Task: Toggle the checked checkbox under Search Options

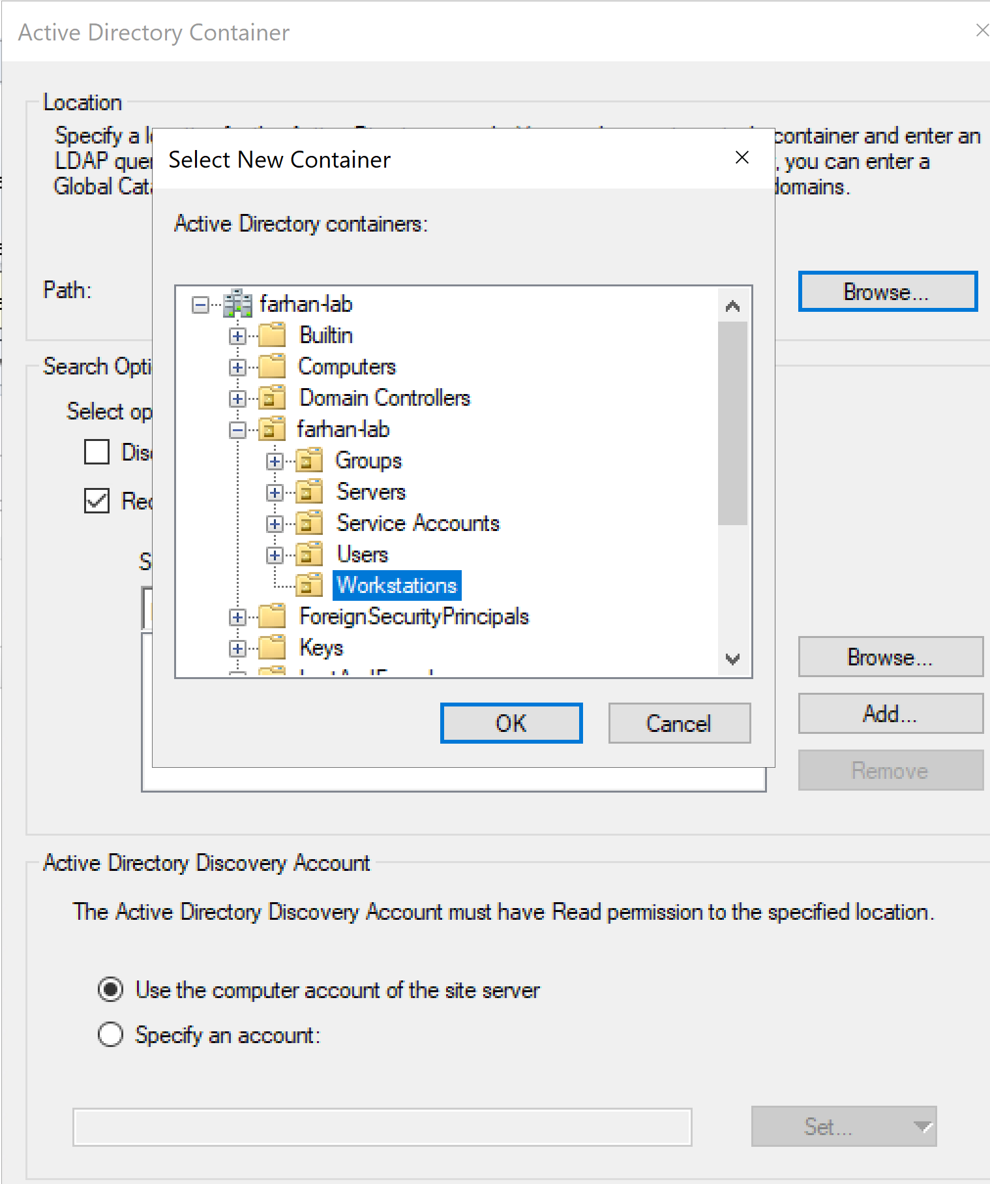Action: (97, 501)
